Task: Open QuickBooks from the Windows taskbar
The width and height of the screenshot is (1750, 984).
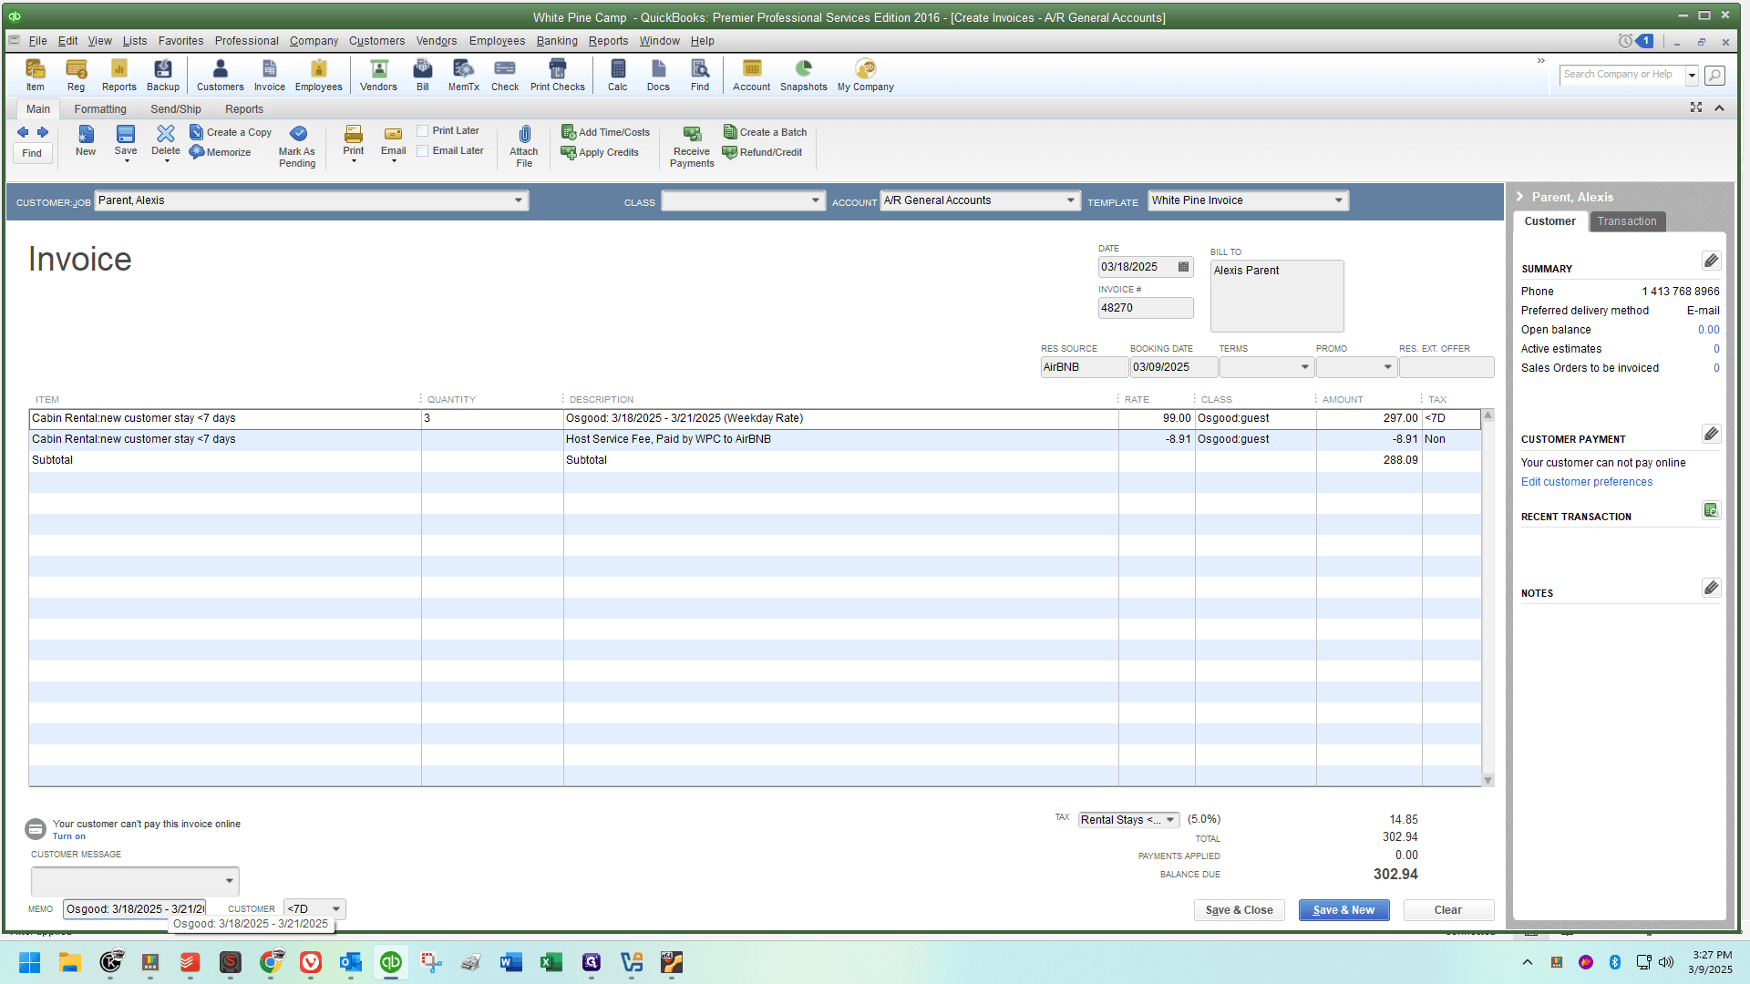Action: [391, 962]
